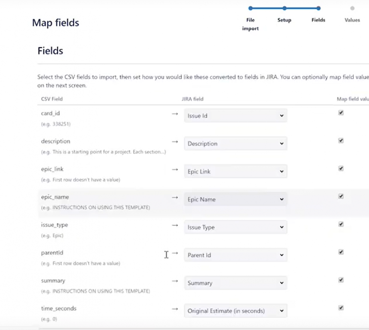This screenshot has width=369, height=330.
Task: Go to the File import step
Action: pyautogui.click(x=250, y=8)
